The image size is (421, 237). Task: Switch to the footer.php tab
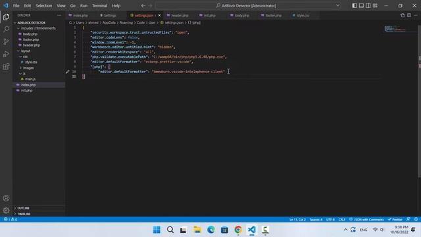pos(274,15)
